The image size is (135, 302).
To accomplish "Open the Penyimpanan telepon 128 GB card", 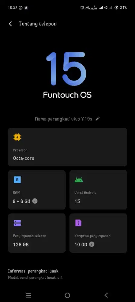I will coord(37,233).
